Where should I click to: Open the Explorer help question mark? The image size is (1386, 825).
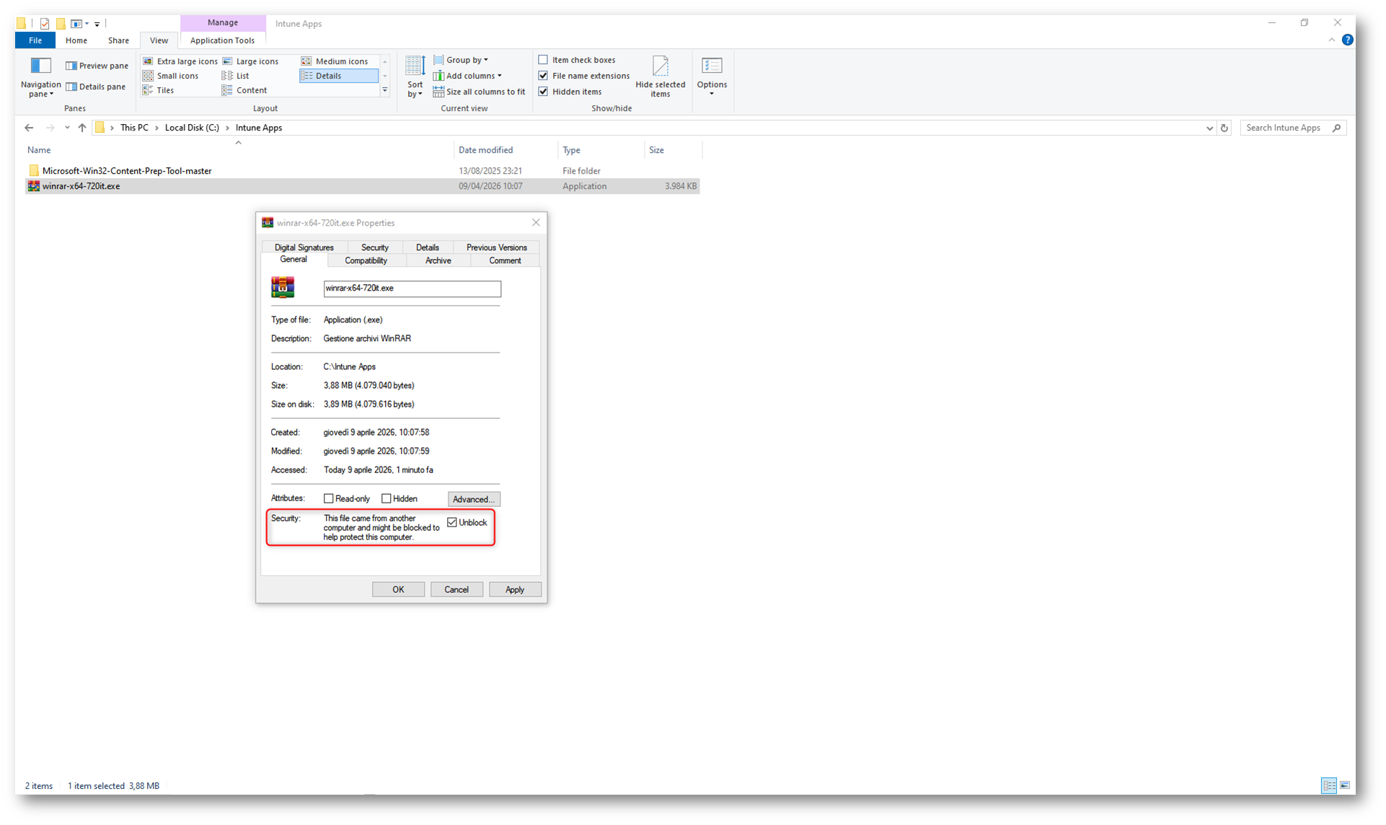coord(1346,40)
